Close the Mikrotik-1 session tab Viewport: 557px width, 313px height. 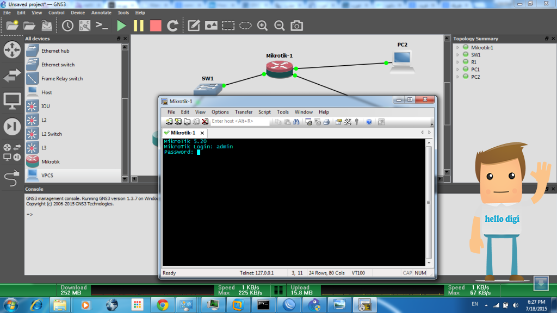202,133
